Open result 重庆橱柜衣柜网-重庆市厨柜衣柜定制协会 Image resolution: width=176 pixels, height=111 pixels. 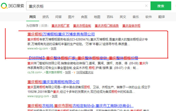point(80,106)
